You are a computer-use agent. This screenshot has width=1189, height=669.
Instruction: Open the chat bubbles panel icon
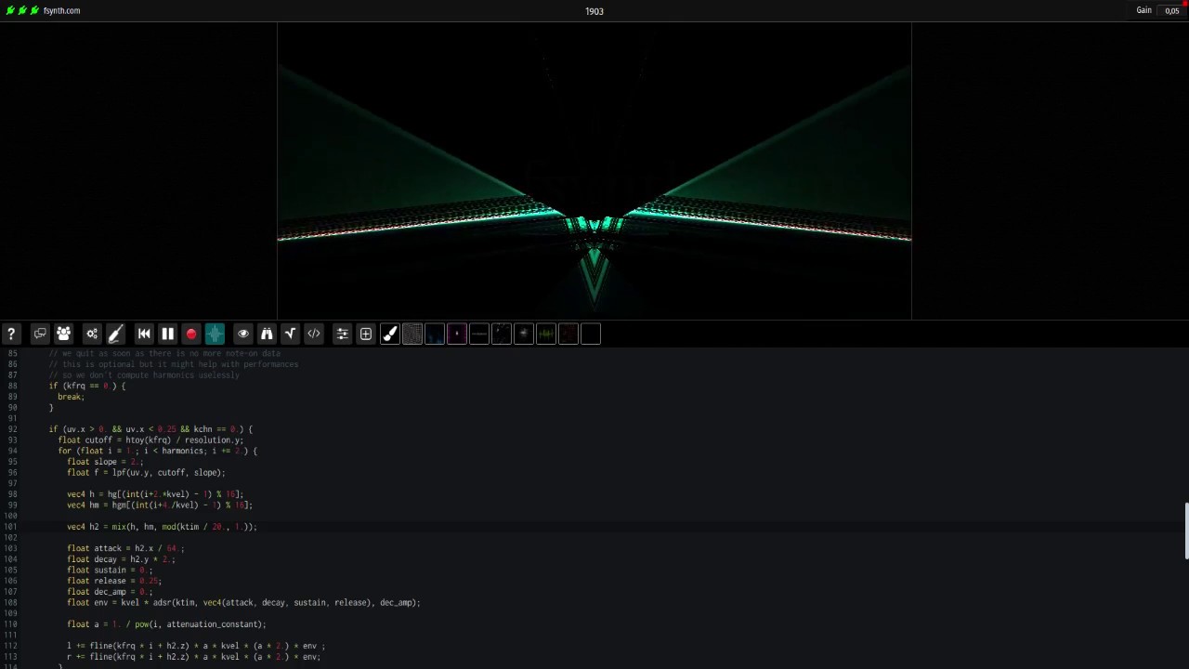40,334
